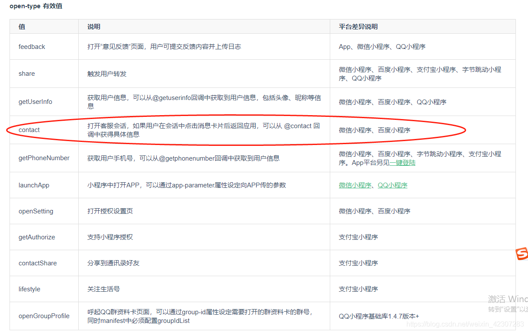
Task: Select the 'contactShare' value cell
Action: pyautogui.click(x=44, y=263)
